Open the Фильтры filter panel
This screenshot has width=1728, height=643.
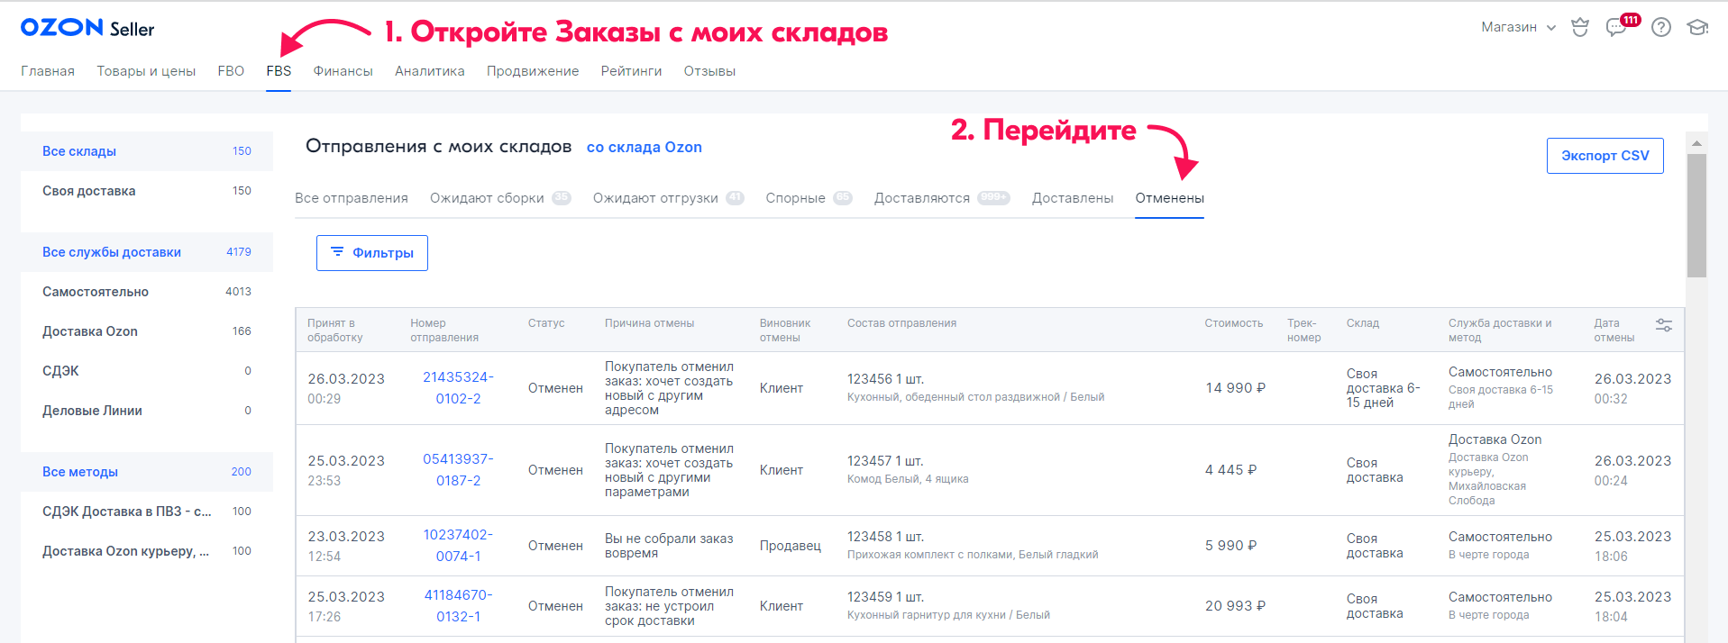371,253
